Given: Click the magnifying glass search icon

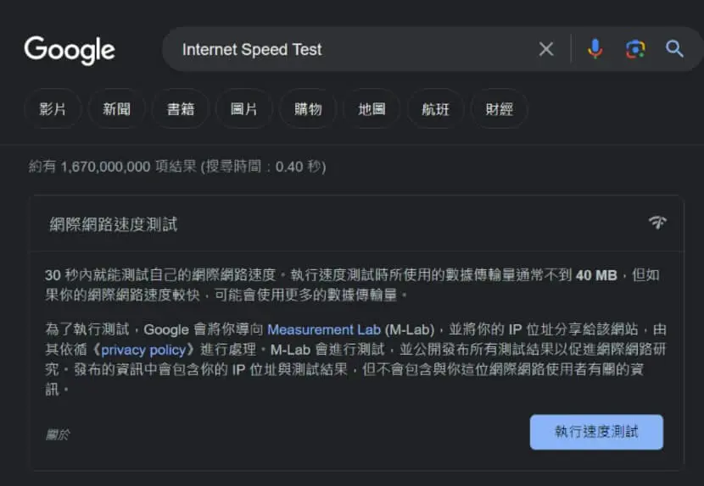Looking at the screenshot, I should tap(674, 49).
